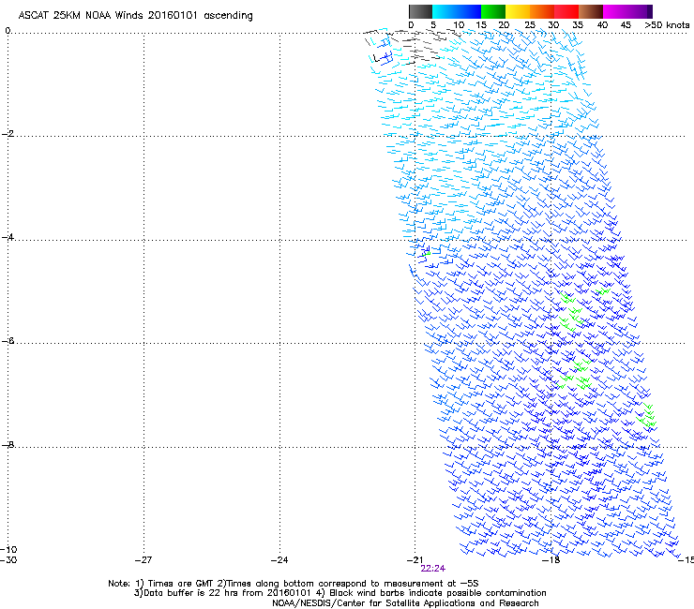Click the yellow 20-25 knots legend swatch
This screenshot has height=609, width=694.
[518, 11]
